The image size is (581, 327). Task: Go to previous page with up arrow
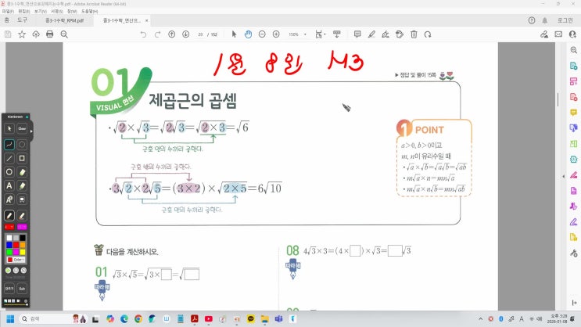[172, 34]
